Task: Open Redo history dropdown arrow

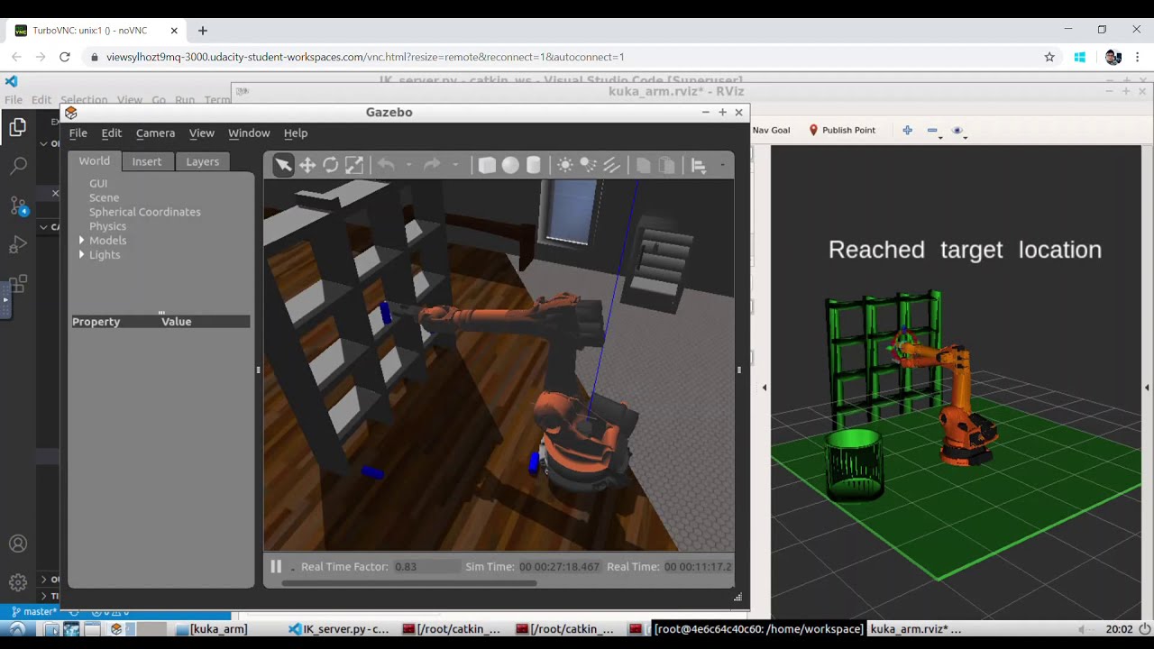Action: coord(455,165)
